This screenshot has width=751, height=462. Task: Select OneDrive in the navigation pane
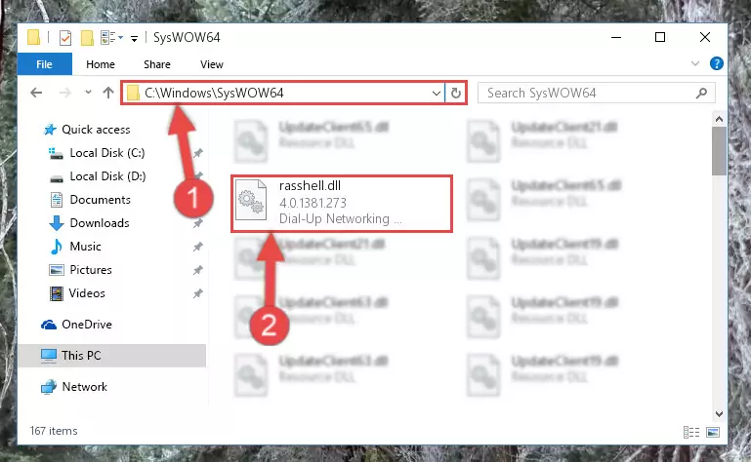click(x=87, y=325)
